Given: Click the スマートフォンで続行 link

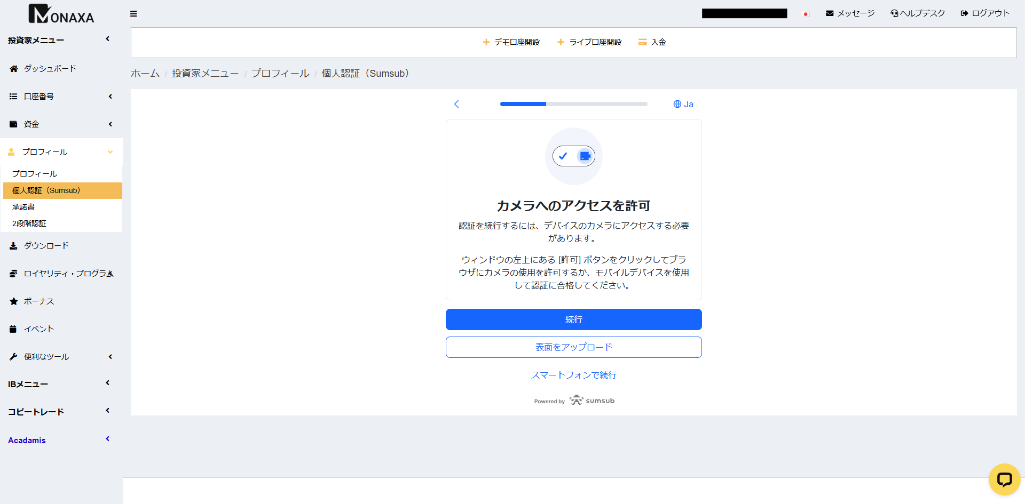Looking at the screenshot, I should pos(573,375).
